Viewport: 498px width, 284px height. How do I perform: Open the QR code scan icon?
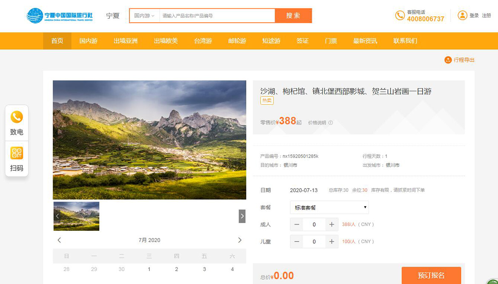pos(17,153)
